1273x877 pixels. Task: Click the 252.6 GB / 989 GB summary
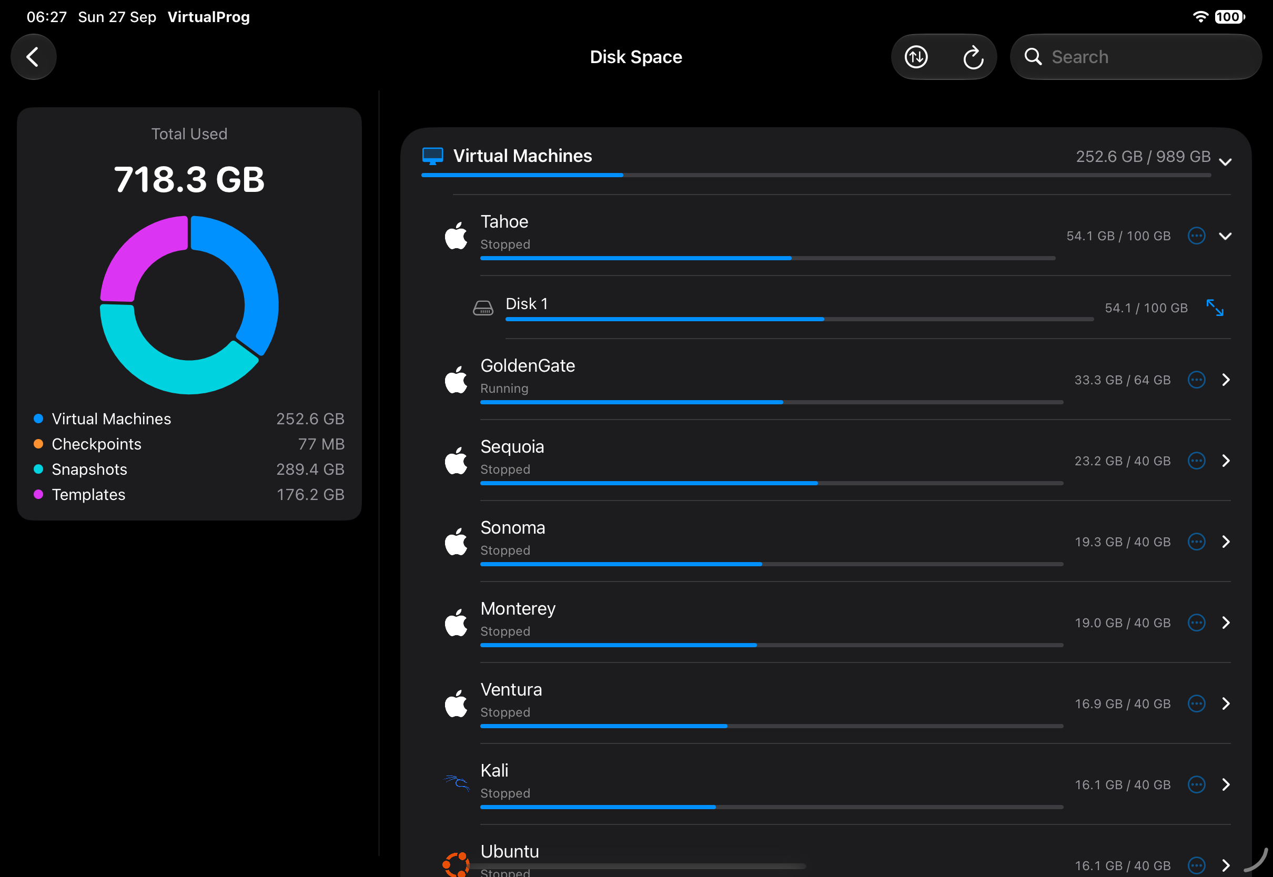point(1143,157)
